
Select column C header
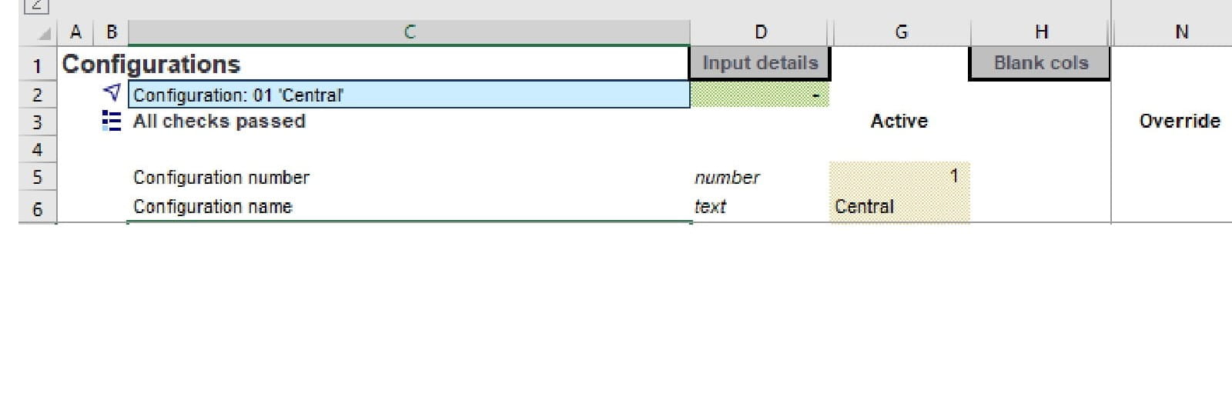(x=409, y=32)
